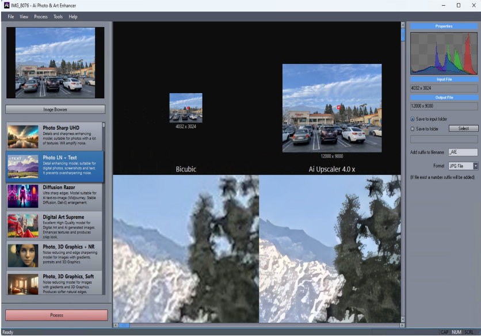Screen dimensions: 481x336
Task: Choose the Digital Art Supreme model
Action: [x=55, y=226]
